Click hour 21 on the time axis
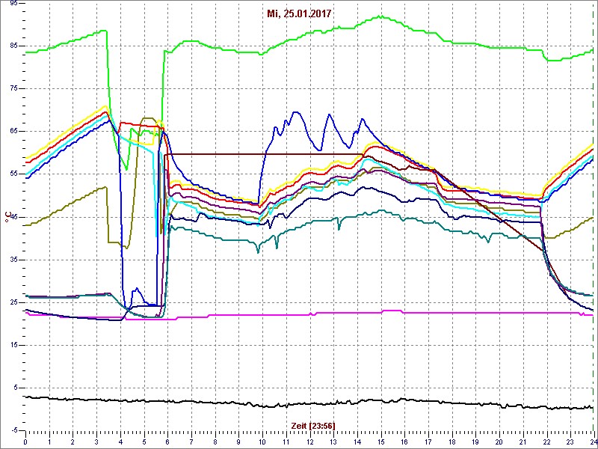The height and width of the screenshot is (449, 598). point(523,440)
